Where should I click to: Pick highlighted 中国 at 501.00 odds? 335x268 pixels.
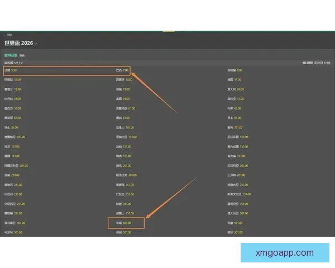point(123,223)
